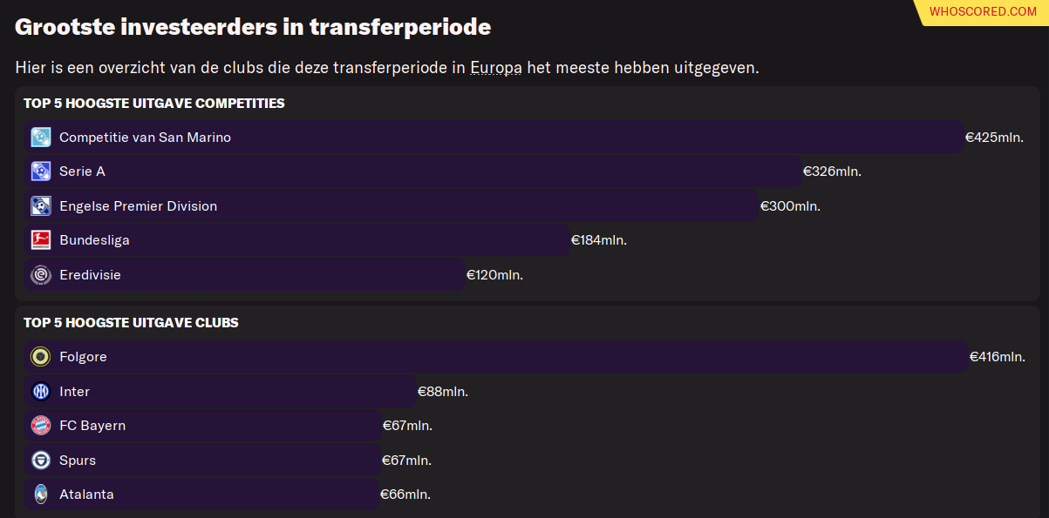
Task: Click the Competitie van San Marino logo icon
Action: click(x=40, y=137)
